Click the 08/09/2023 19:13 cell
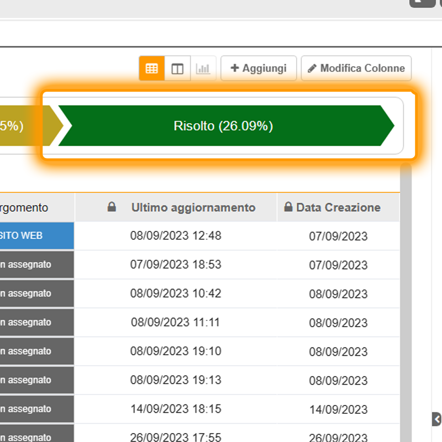442x442 pixels. pyautogui.click(x=176, y=380)
